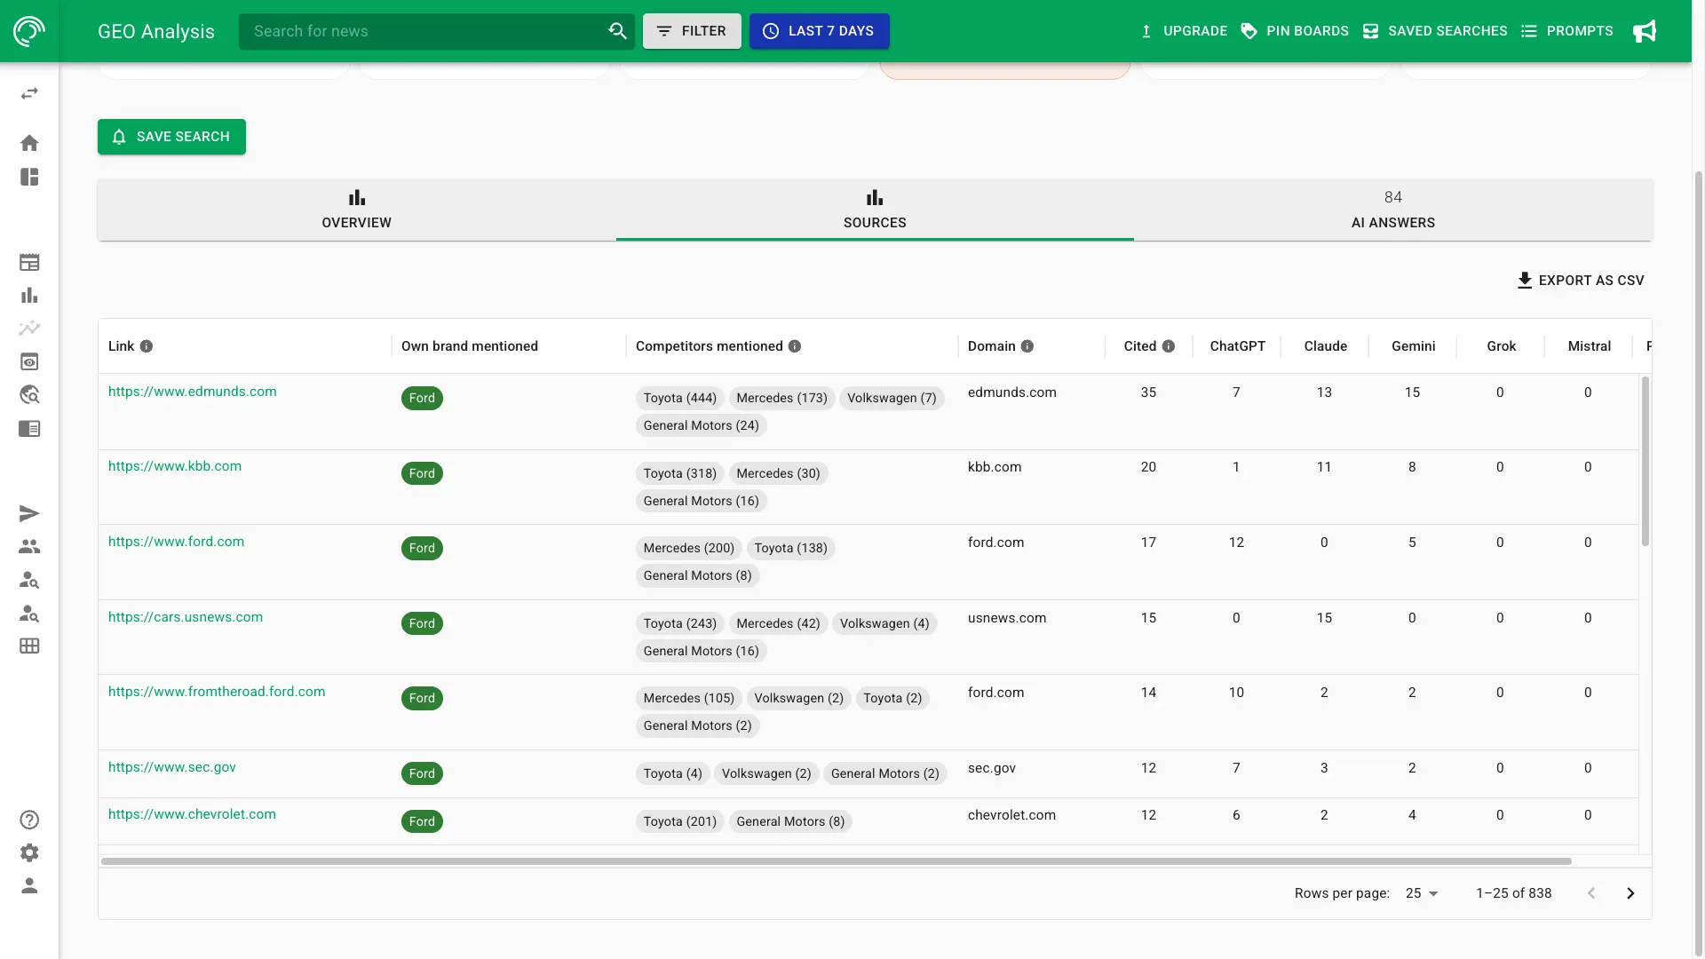1705x959 pixels.
Task: Click info icon next to Link header
Action: pos(147,346)
